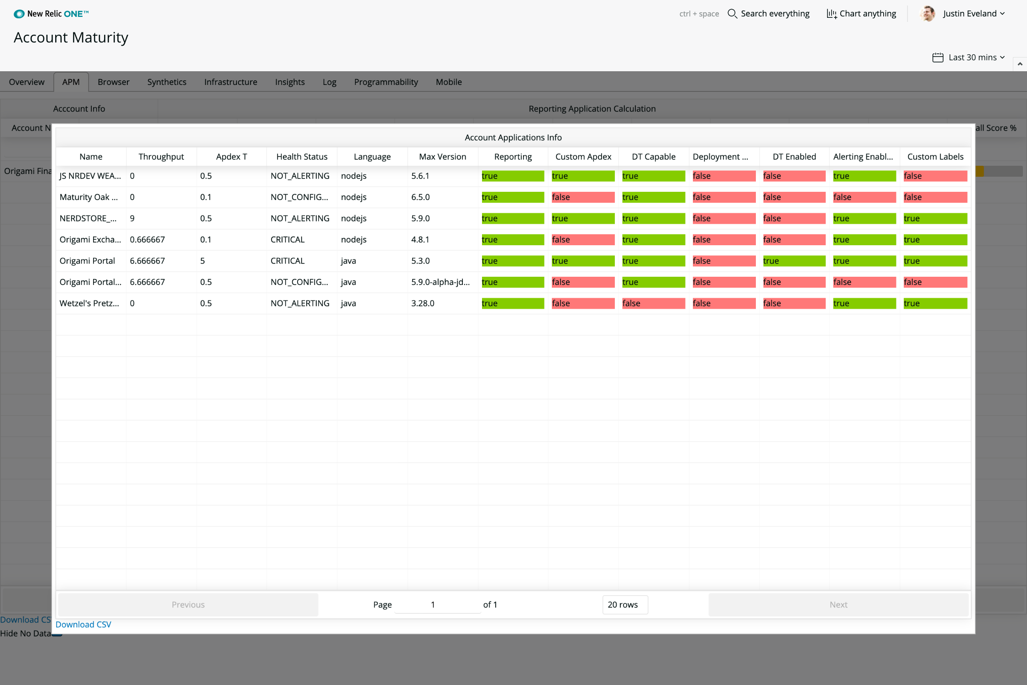Download CSV from the applications modal

(x=83, y=624)
